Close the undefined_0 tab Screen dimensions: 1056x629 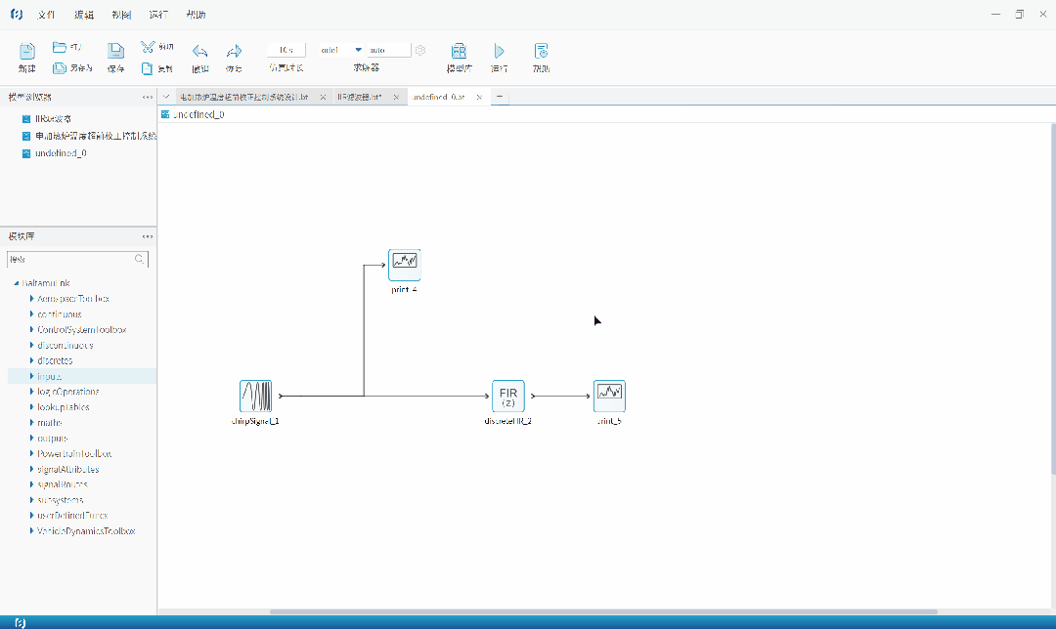coord(478,98)
